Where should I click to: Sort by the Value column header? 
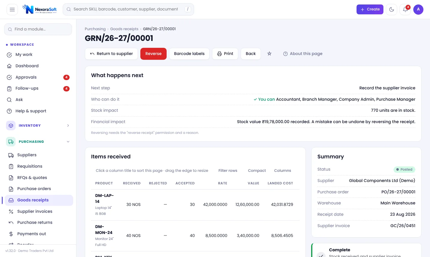pyautogui.click(x=254, y=183)
